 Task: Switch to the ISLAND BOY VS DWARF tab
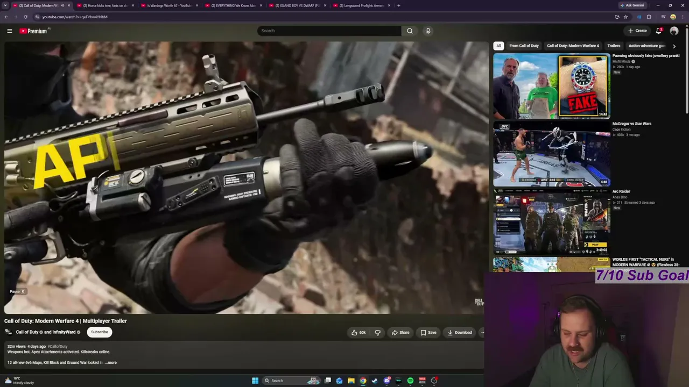click(x=297, y=5)
